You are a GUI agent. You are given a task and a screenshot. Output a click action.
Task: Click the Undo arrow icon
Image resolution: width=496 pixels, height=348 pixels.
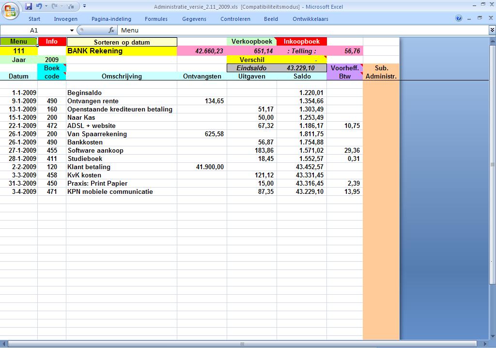pyautogui.click(x=39, y=6)
